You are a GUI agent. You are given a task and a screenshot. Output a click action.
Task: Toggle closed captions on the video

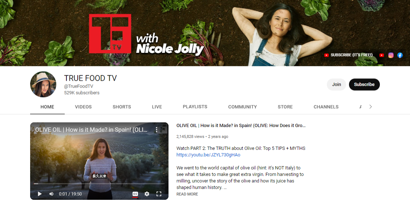pyautogui.click(x=135, y=194)
